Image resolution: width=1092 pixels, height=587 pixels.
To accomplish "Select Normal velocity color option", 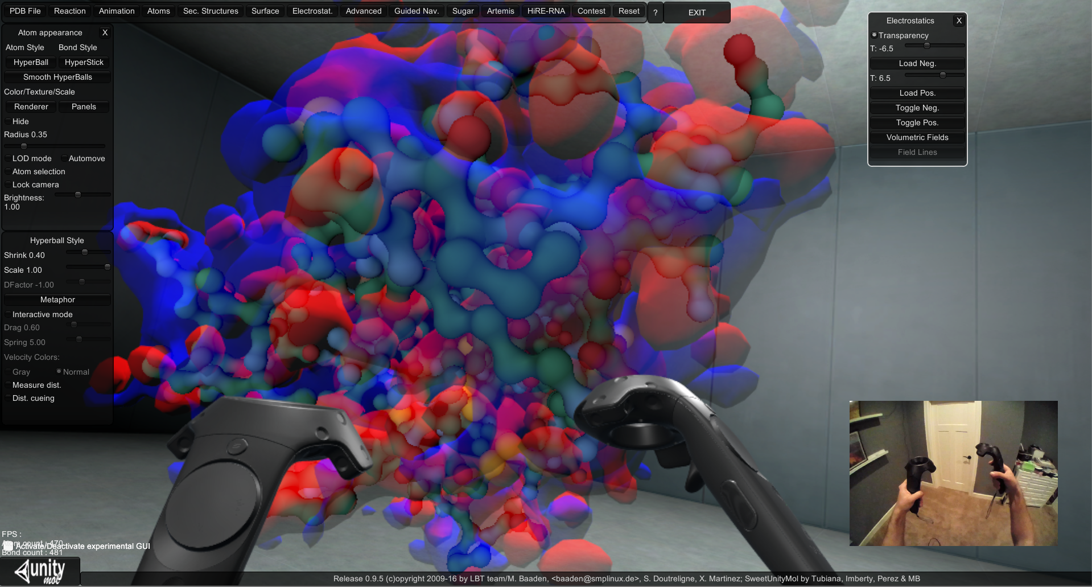I will point(59,371).
